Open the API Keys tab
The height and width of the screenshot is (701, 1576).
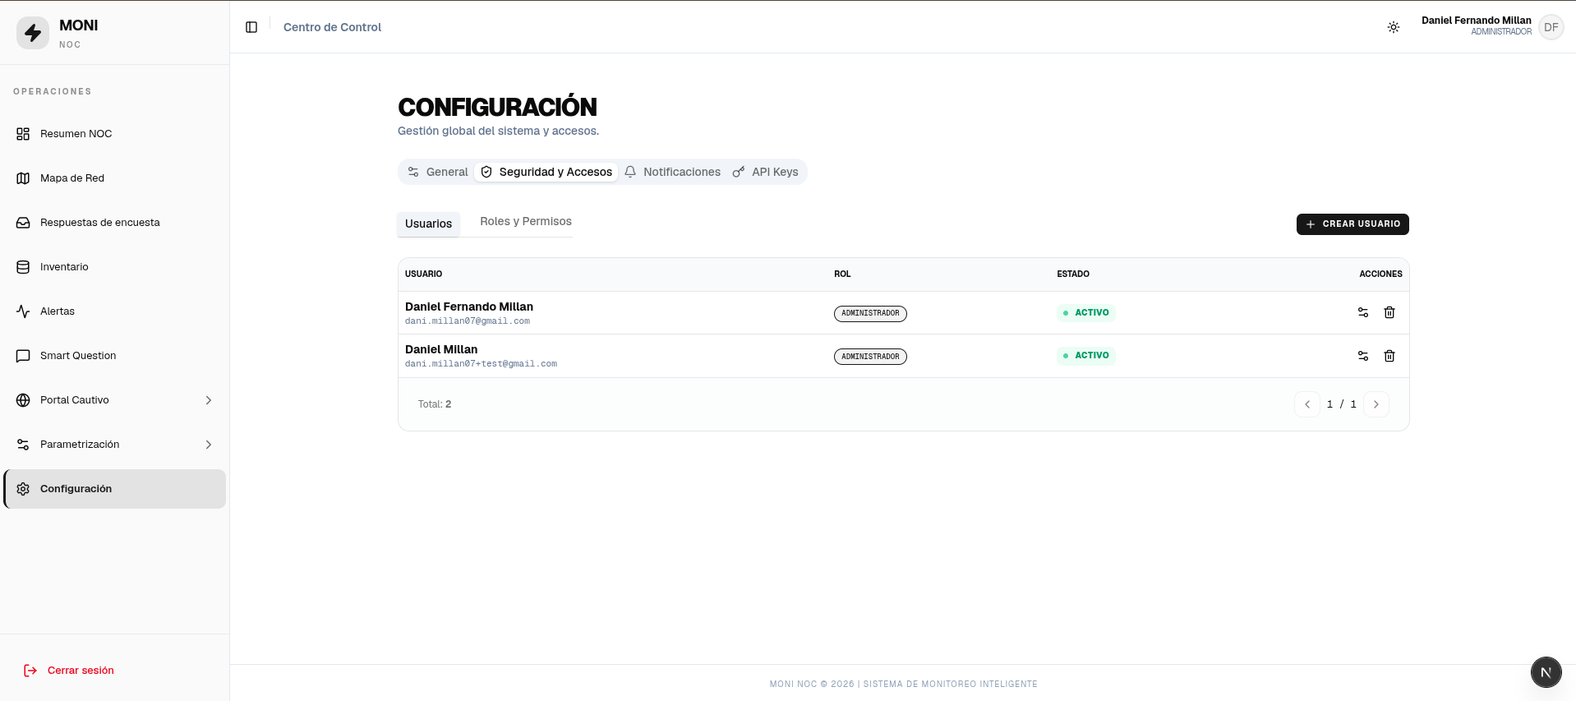766,172
